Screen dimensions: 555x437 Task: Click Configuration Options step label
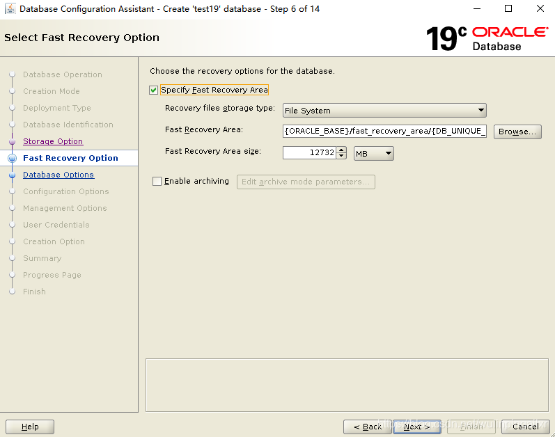pyautogui.click(x=66, y=191)
